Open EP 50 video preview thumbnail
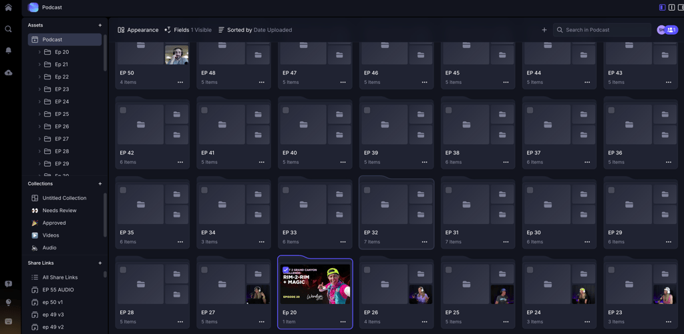684x334 pixels. (176, 55)
